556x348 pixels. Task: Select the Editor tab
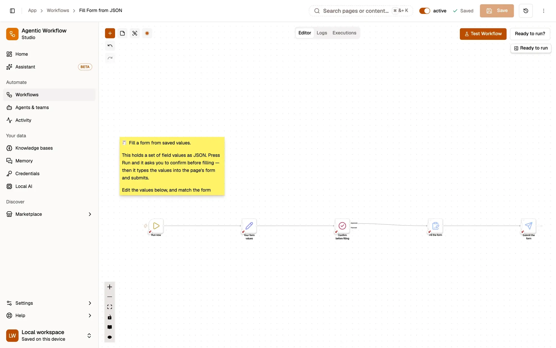[x=305, y=33]
